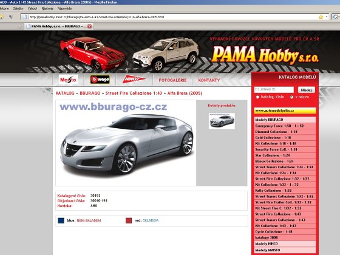Open Diamond Collezione 1:18 category

[285, 132]
